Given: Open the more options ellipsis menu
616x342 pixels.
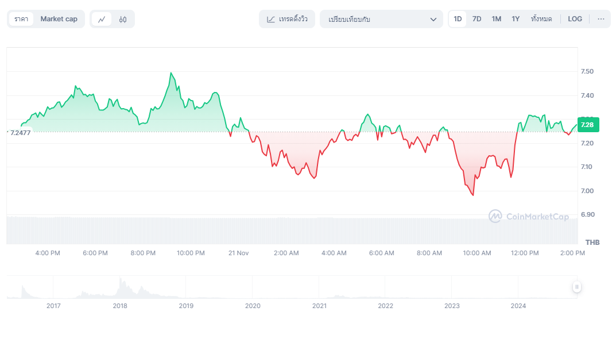Looking at the screenshot, I should pos(601,19).
